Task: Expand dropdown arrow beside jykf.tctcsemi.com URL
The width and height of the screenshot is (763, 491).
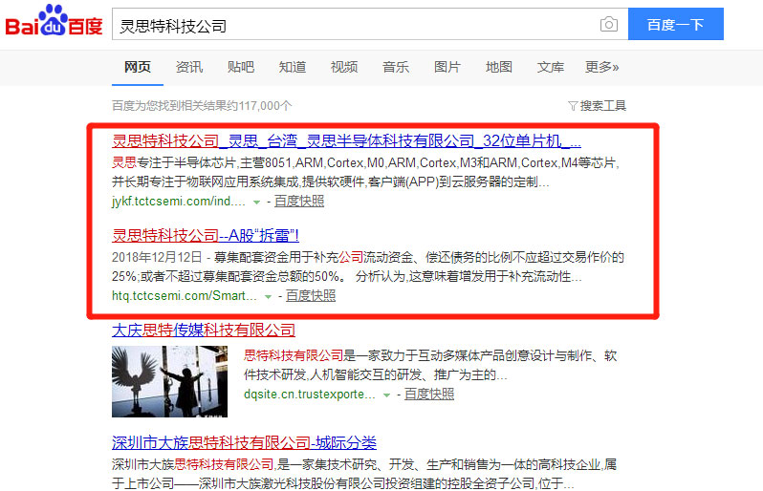Action: point(257,202)
